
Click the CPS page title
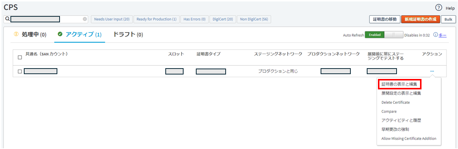tap(11, 7)
